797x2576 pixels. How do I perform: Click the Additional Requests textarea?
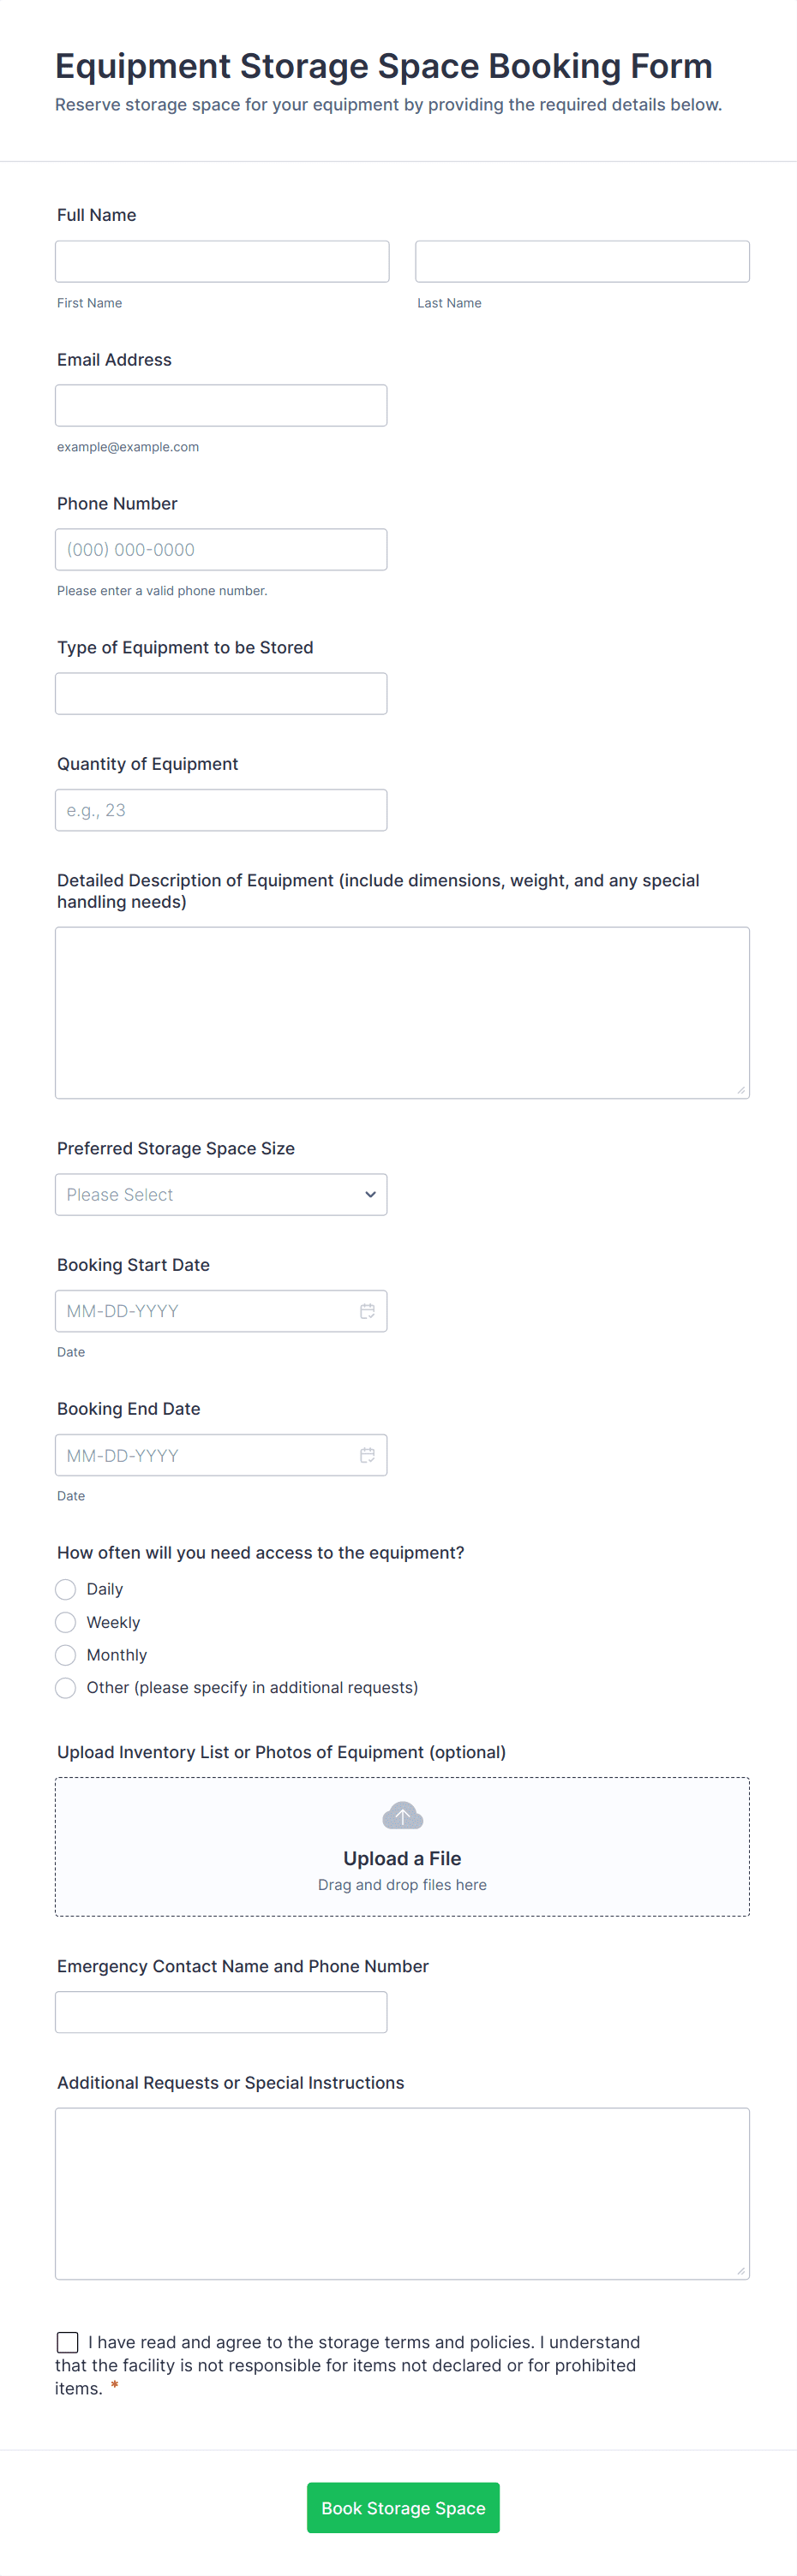403,2193
